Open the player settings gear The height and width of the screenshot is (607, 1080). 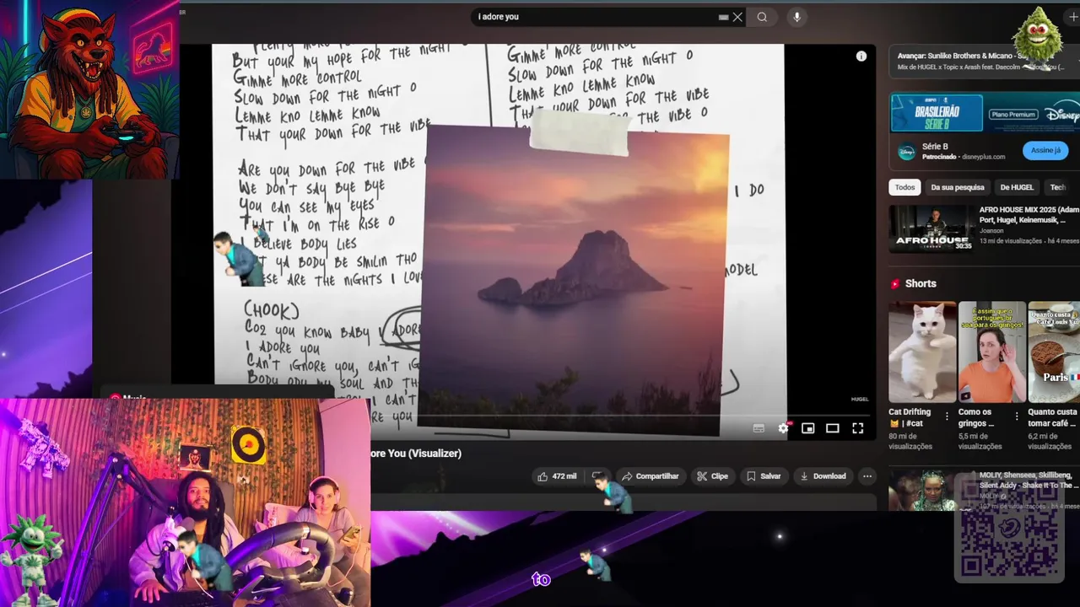[783, 428]
